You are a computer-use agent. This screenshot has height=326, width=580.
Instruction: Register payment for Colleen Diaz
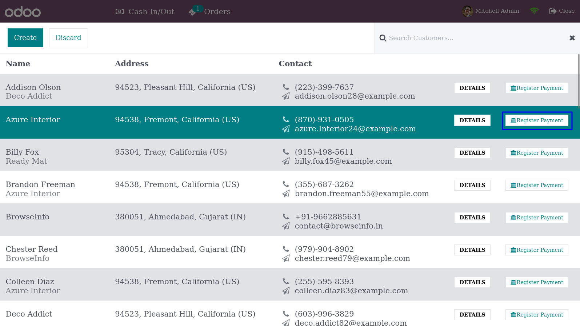[537, 282]
